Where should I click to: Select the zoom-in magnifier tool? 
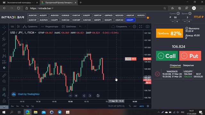4,81
